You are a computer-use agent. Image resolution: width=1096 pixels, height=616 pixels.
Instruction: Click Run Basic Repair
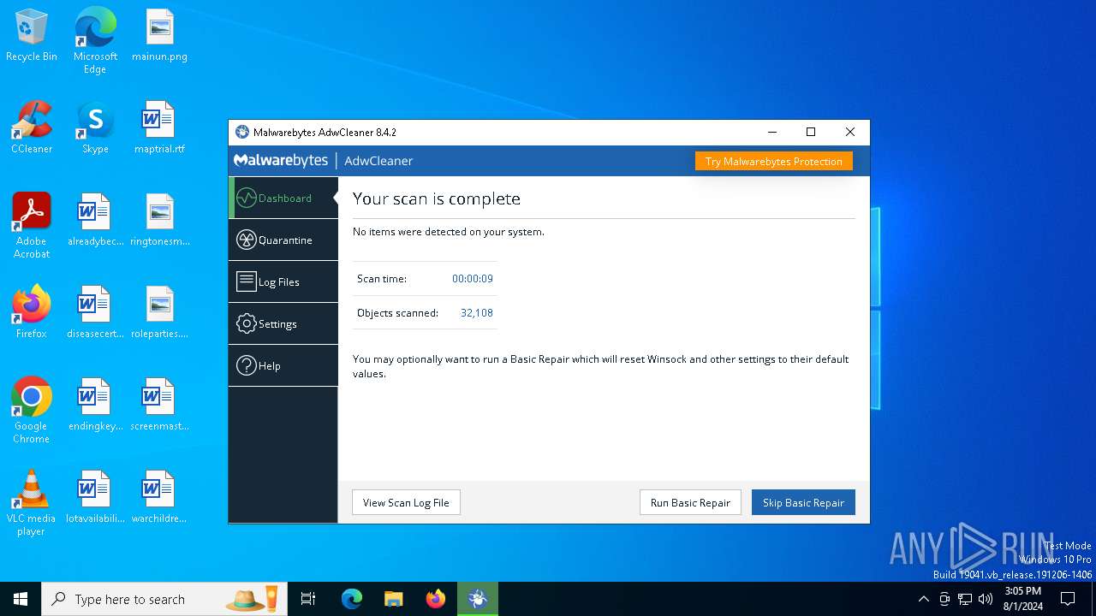(x=690, y=502)
